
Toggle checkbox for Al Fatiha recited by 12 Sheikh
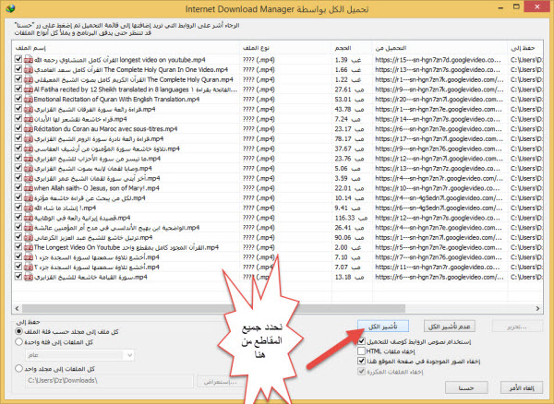[x=18, y=89]
